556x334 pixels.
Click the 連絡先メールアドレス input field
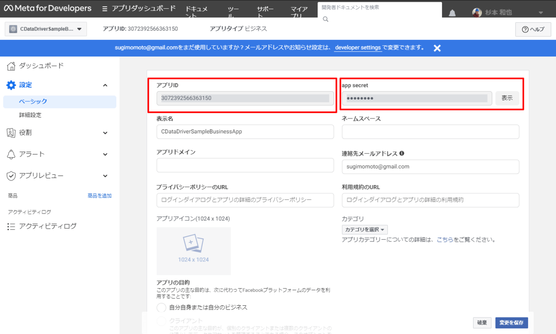tap(430, 167)
